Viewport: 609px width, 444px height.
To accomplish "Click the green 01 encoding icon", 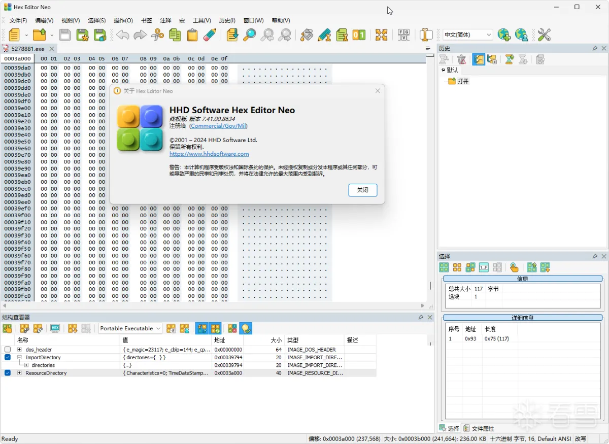I will tap(359, 35).
